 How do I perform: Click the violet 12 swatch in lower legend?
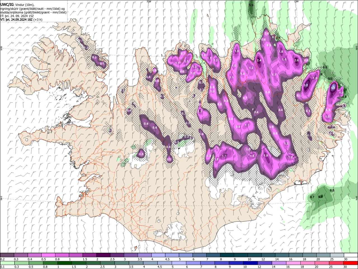(x=264, y=263)
